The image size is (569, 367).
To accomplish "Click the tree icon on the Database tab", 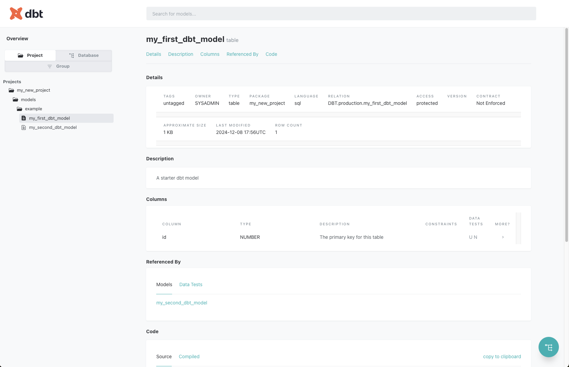I will [x=72, y=55].
